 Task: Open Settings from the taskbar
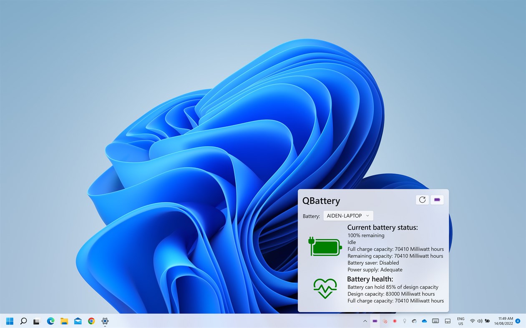pyautogui.click(x=105, y=321)
